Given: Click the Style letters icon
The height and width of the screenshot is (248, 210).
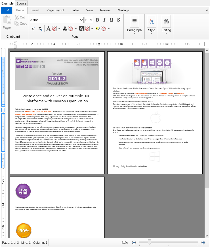Looking at the screenshot, I should [152, 21].
